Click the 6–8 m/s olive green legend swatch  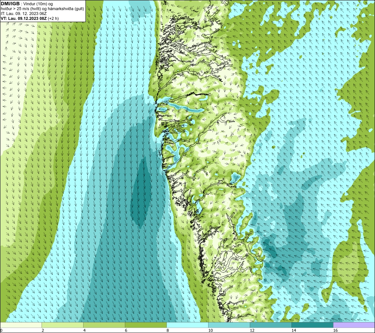[146, 325]
